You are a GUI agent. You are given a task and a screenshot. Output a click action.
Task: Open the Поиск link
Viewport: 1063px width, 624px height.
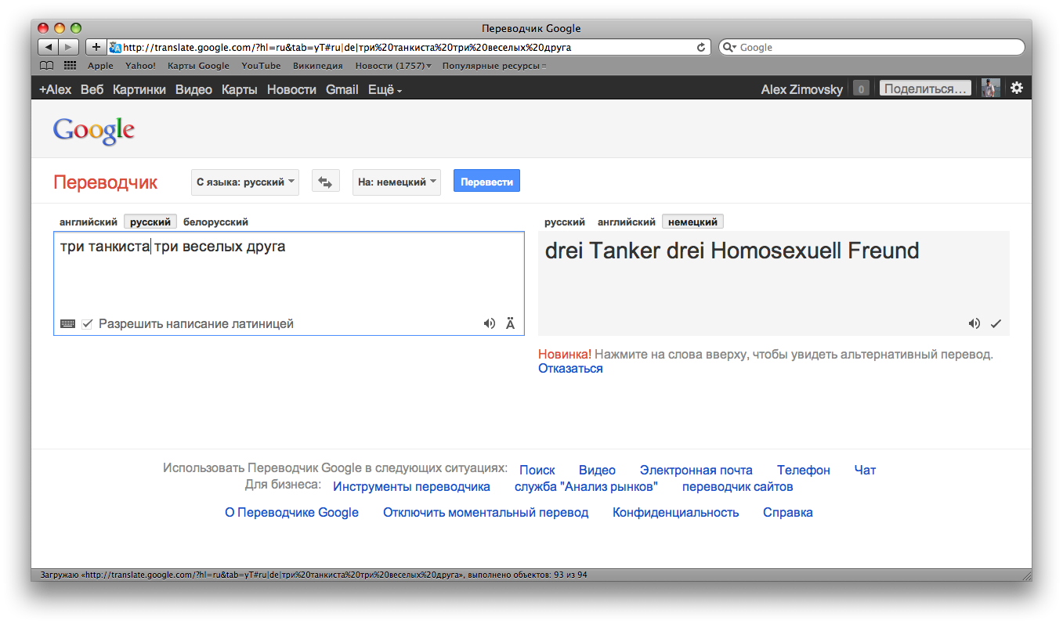click(537, 470)
